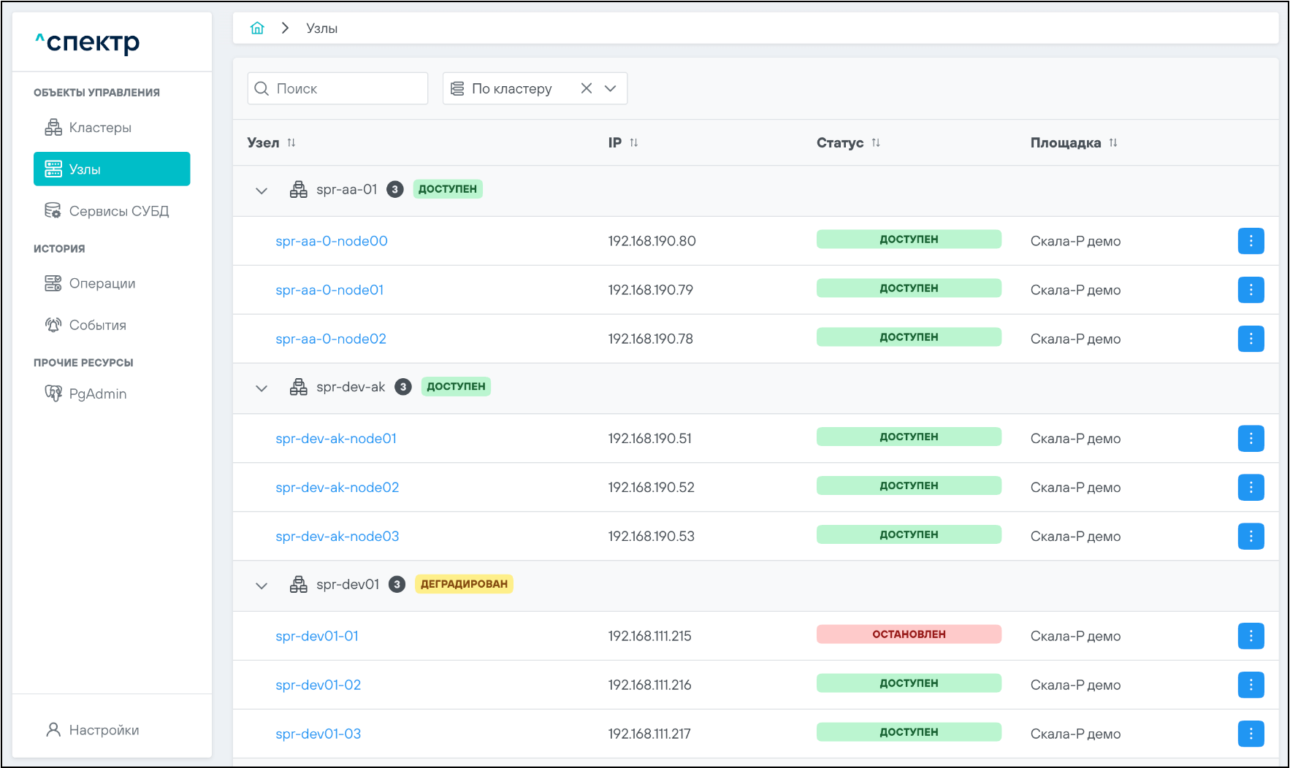The width and height of the screenshot is (1290, 768).
Task: Open the События page
Action: [x=97, y=325]
